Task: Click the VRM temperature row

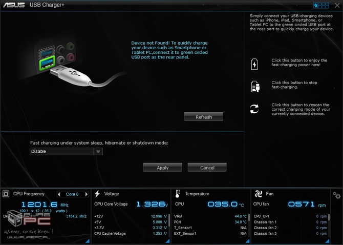Action: pos(210,216)
